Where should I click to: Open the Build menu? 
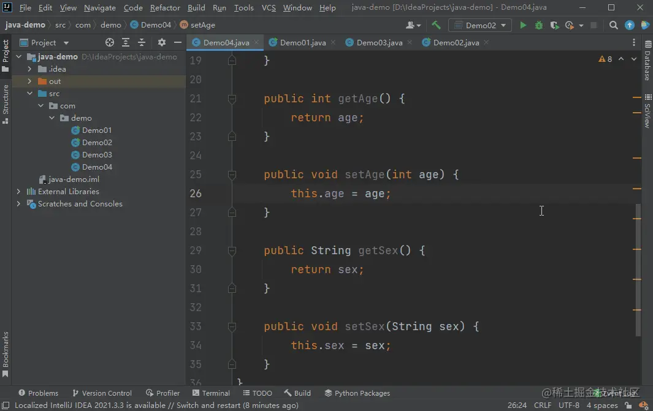[196, 7]
